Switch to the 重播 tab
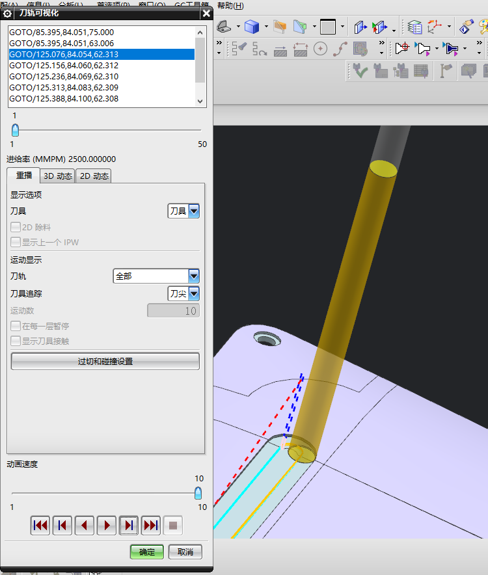This screenshot has width=488, height=575. click(24, 175)
